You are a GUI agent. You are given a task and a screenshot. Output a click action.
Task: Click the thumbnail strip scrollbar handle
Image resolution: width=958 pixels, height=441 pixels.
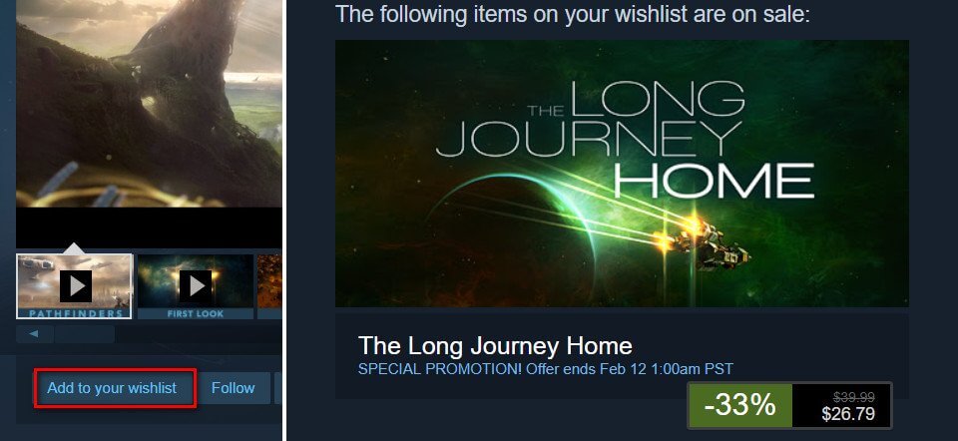84,333
